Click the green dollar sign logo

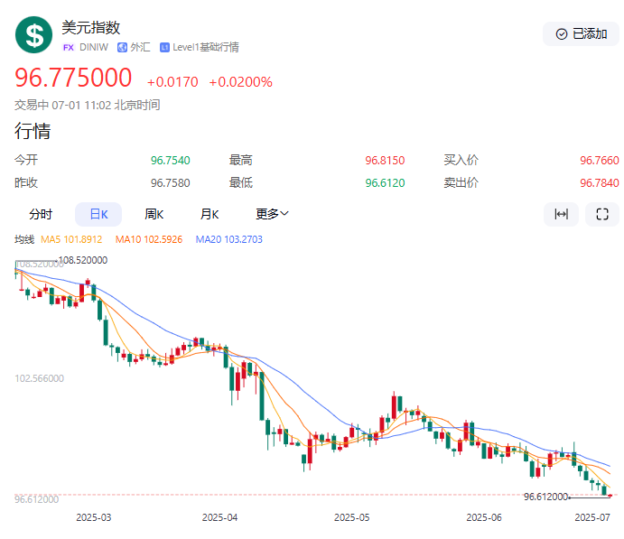pyautogui.click(x=33, y=34)
